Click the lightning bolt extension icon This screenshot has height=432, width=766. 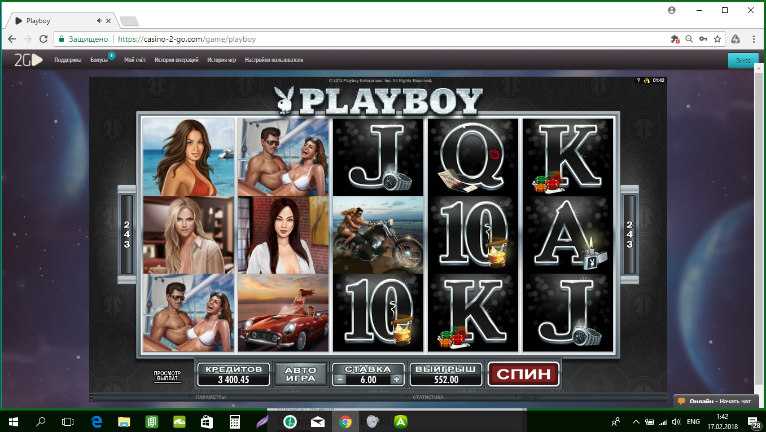point(736,39)
